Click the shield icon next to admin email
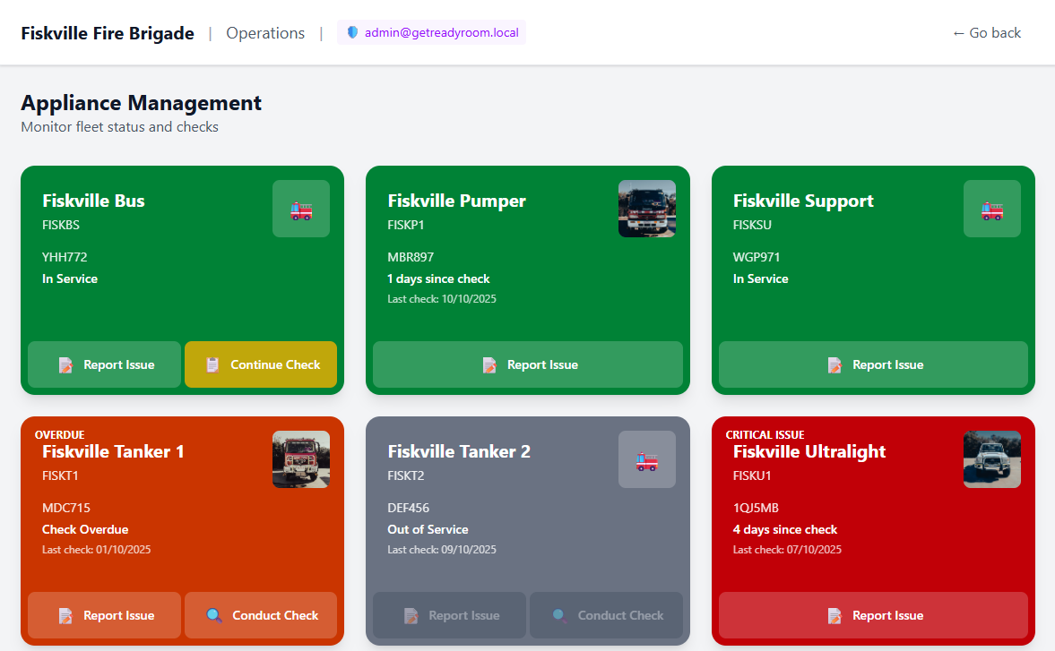 (x=351, y=32)
